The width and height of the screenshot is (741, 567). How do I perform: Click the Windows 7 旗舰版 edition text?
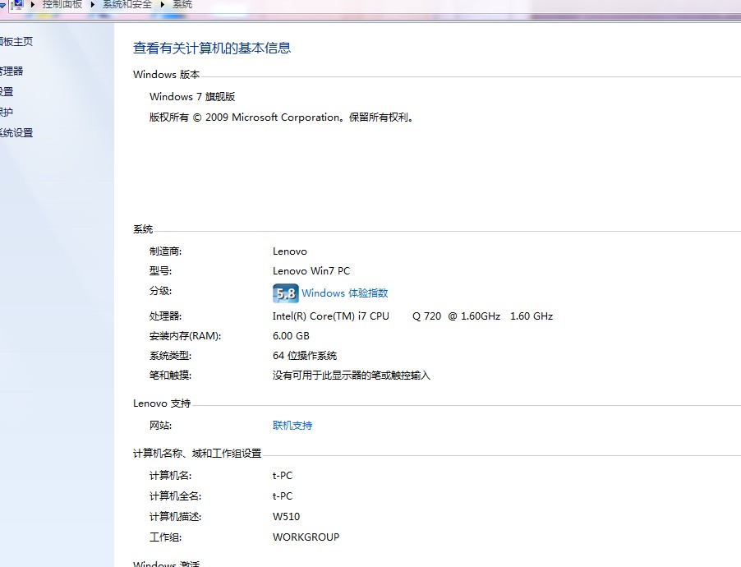coord(192,97)
